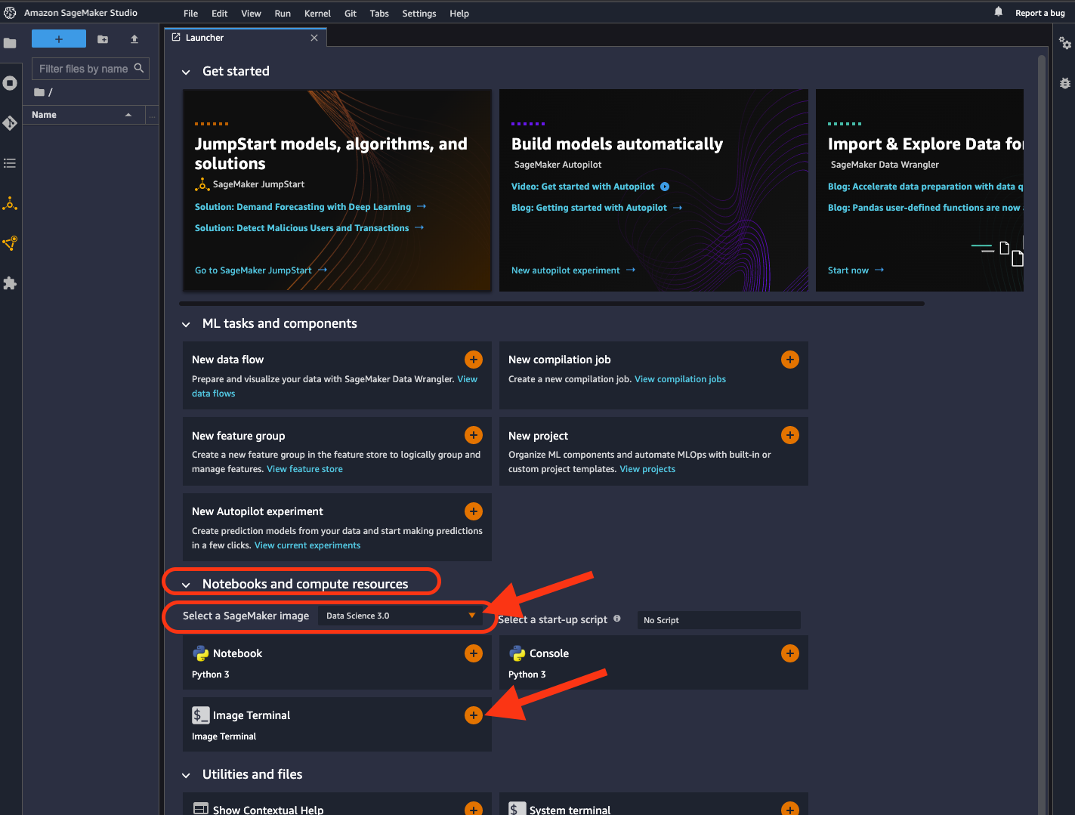
Task: Open View current experiments link
Action: coord(307,545)
